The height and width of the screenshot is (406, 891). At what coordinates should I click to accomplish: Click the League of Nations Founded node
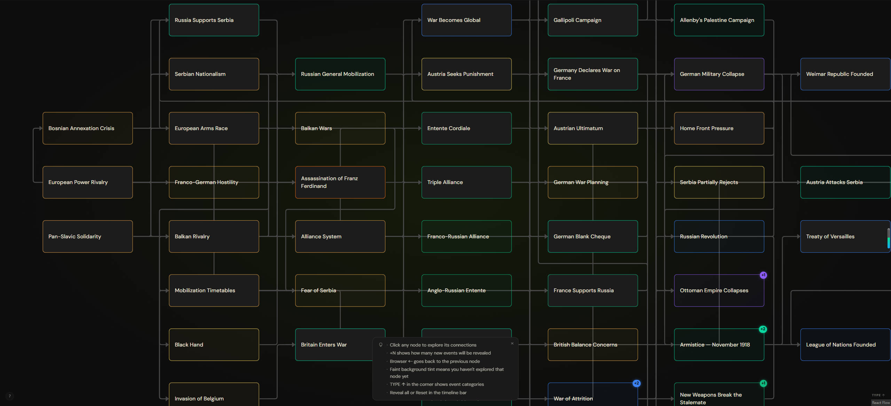tap(845, 344)
